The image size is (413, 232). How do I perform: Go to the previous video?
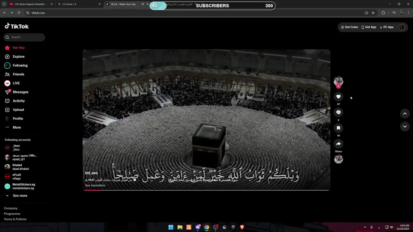pos(405,114)
